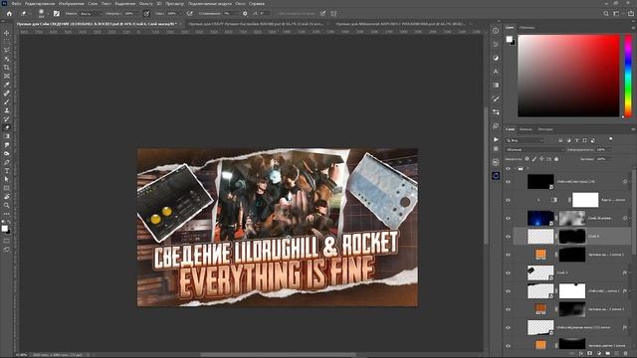Screen dimensions: 637x358
Task: Open the Character panel (A icon)
Action: click(496, 72)
